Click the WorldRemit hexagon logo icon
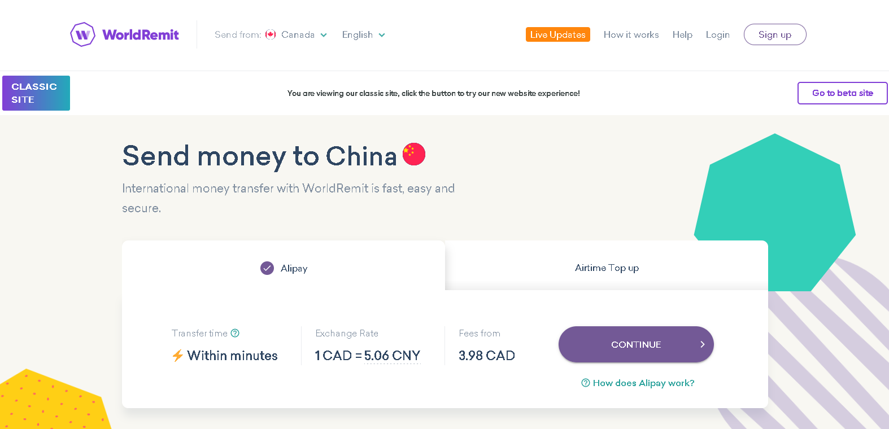 82,34
